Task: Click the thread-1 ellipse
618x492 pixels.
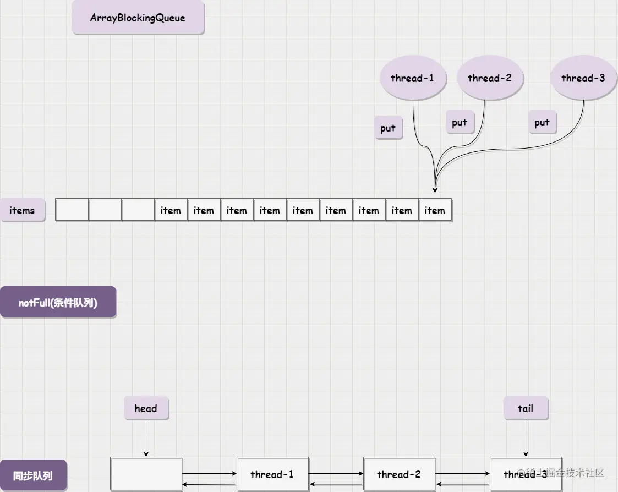Action: (x=413, y=78)
